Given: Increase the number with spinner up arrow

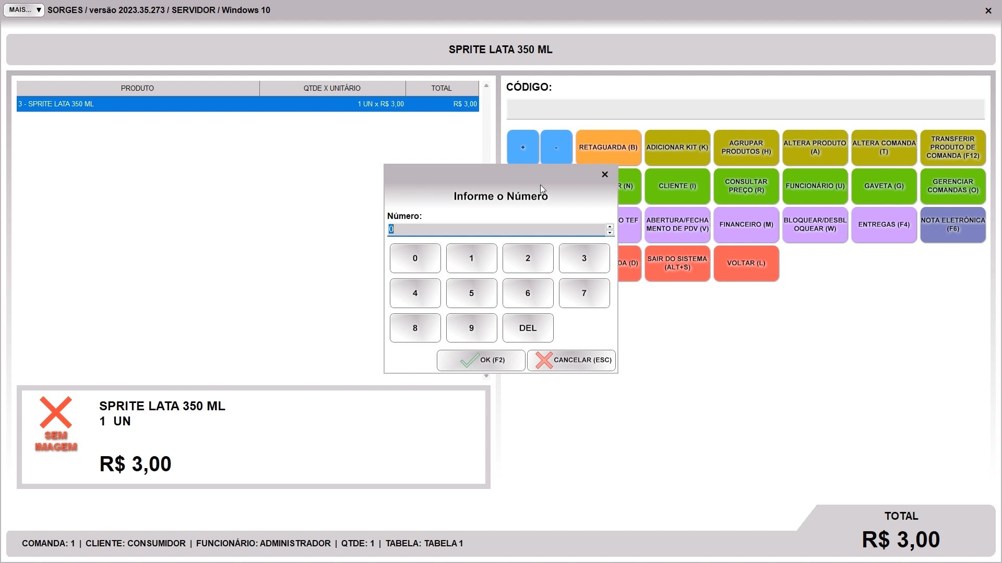Looking at the screenshot, I should point(610,226).
